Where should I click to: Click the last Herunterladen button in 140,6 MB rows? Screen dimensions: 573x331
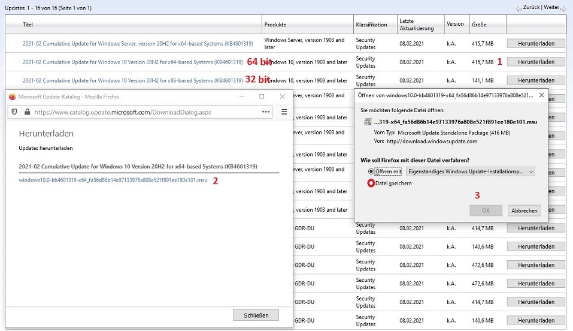pos(536,320)
